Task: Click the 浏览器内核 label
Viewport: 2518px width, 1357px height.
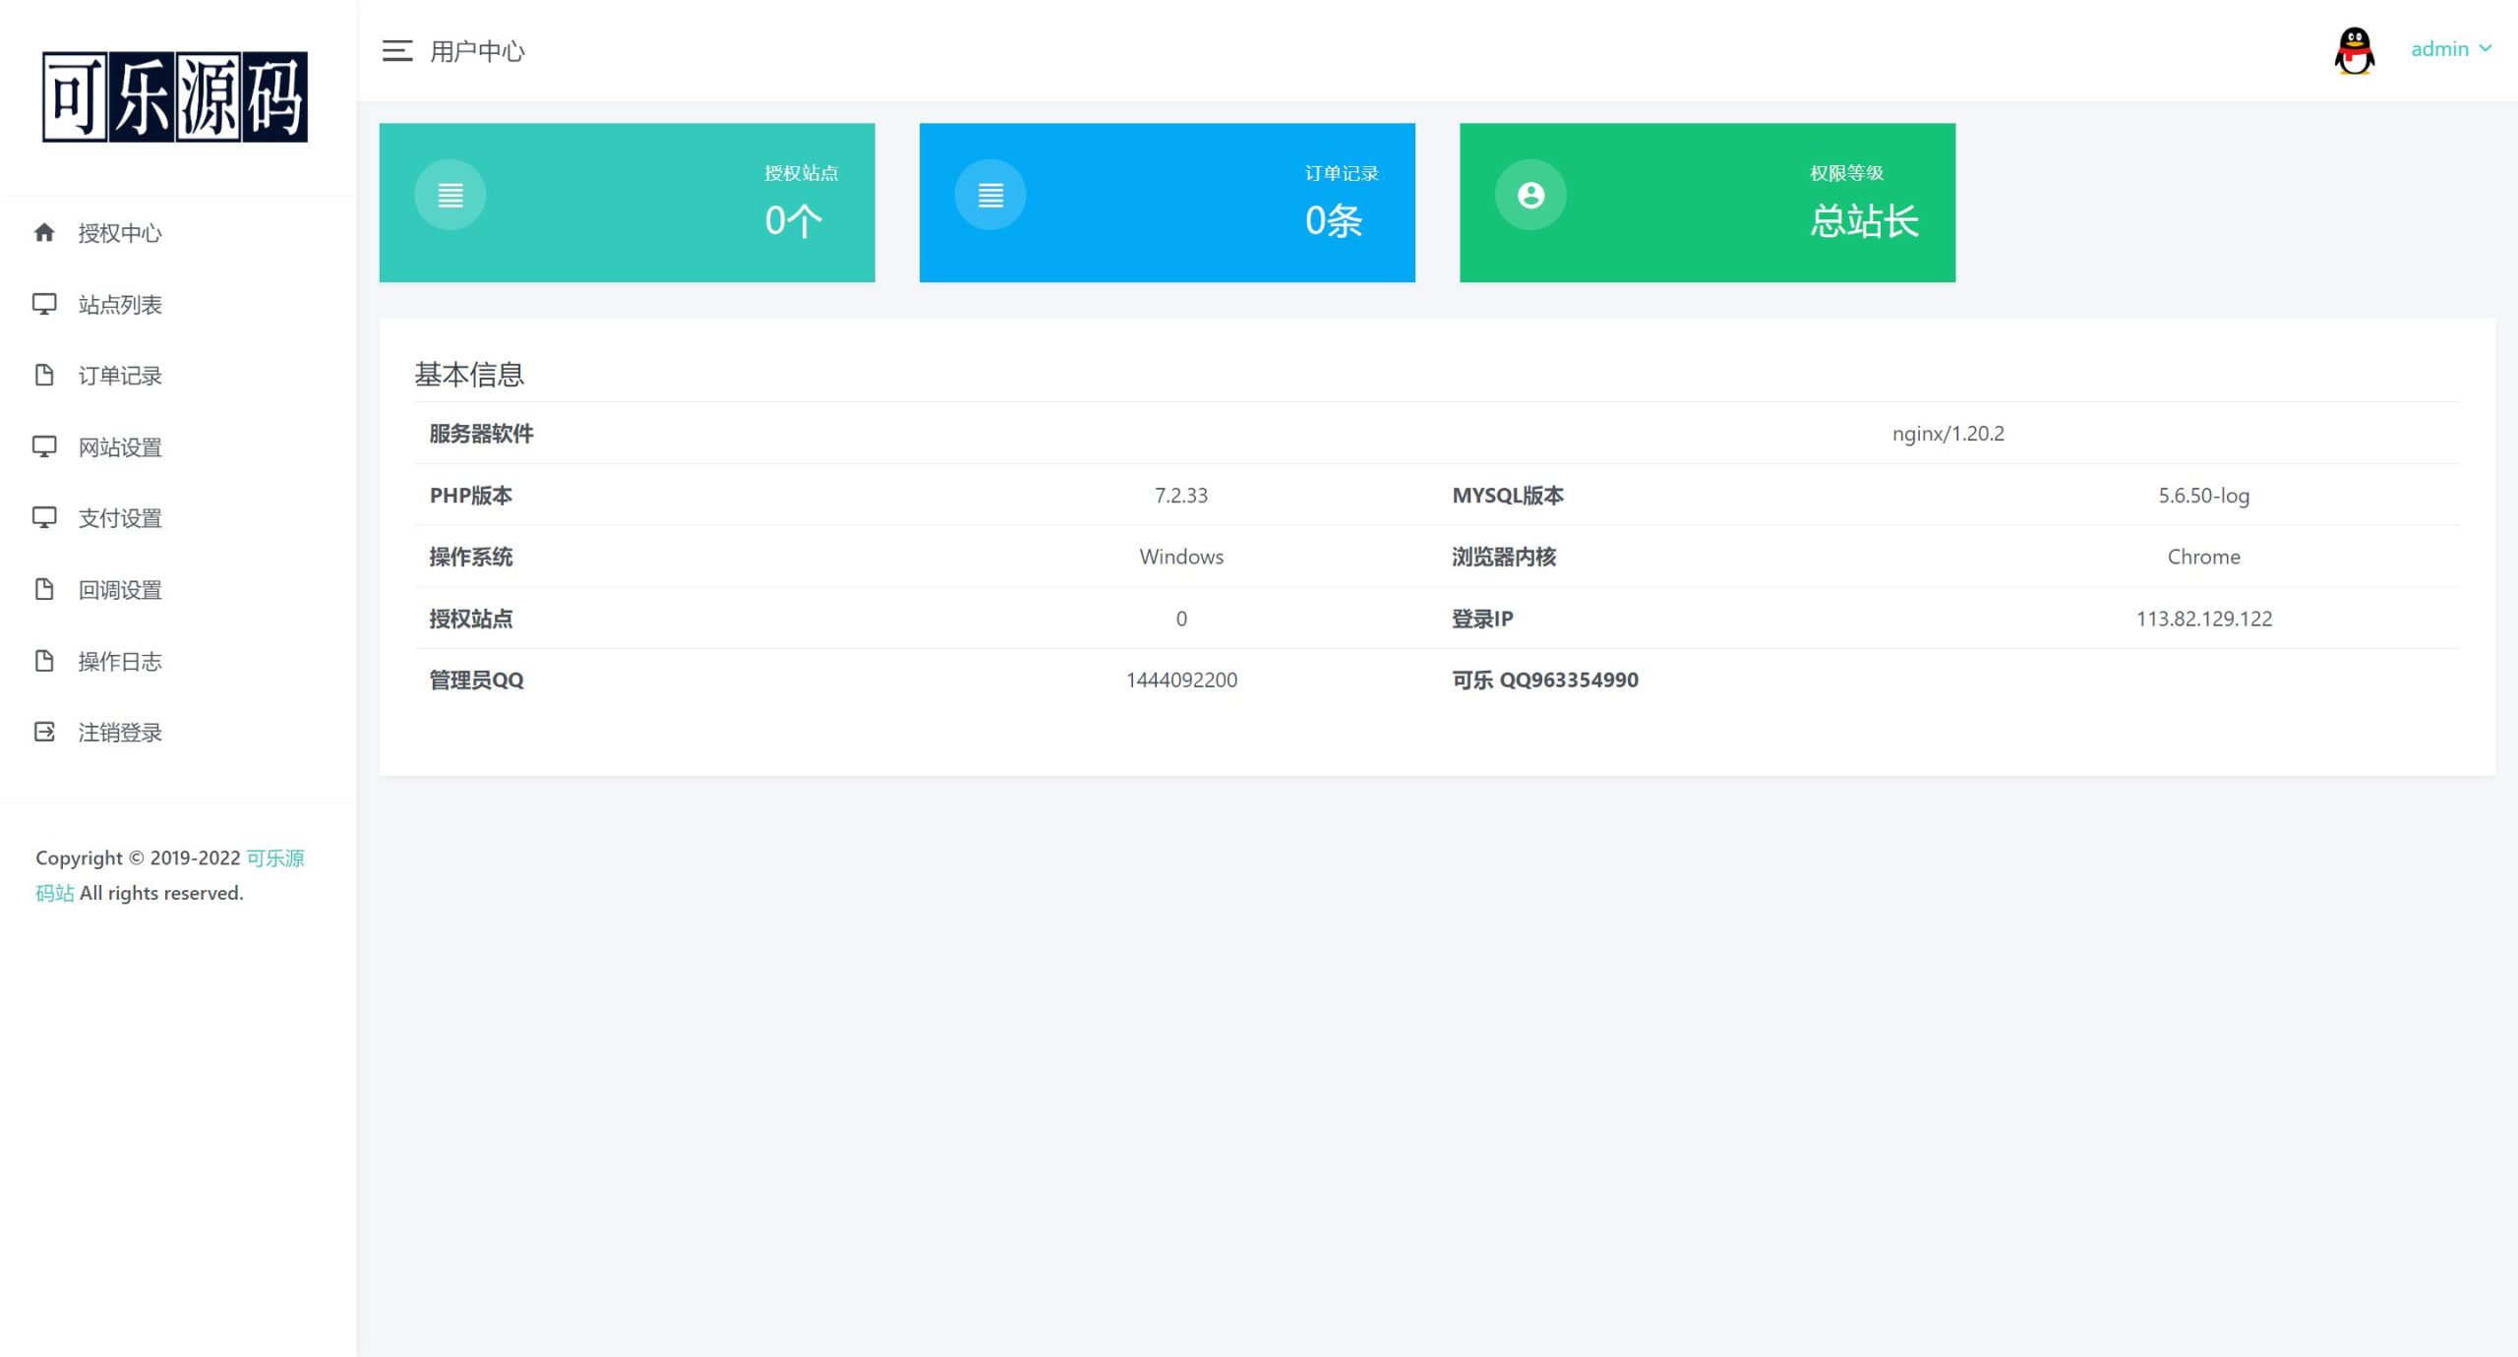Action: pos(1504,557)
